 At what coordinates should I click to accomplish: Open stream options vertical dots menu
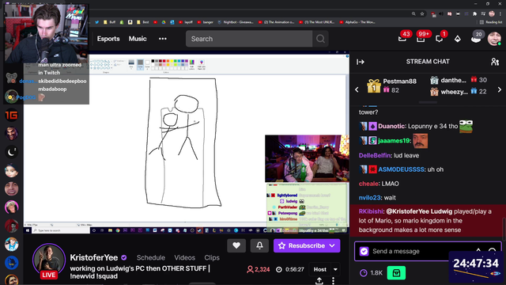[333, 281]
